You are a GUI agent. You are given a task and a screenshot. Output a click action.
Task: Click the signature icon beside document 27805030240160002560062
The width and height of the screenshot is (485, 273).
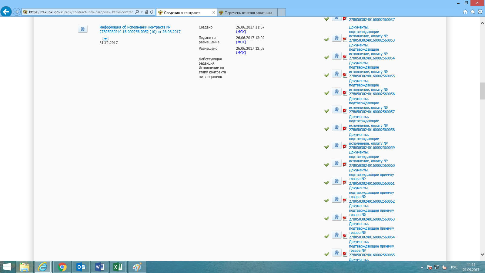pyautogui.click(x=336, y=199)
